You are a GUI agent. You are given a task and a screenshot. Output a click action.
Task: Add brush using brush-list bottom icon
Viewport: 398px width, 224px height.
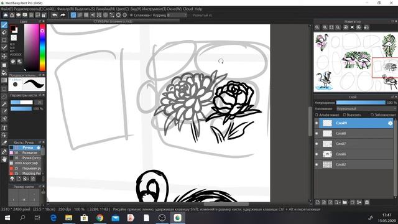pos(19,179)
